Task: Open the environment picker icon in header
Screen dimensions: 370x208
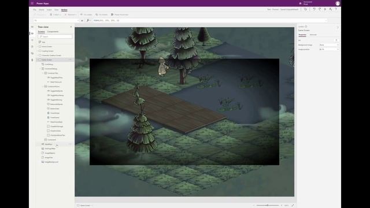Action: pyautogui.click(x=300, y=3)
